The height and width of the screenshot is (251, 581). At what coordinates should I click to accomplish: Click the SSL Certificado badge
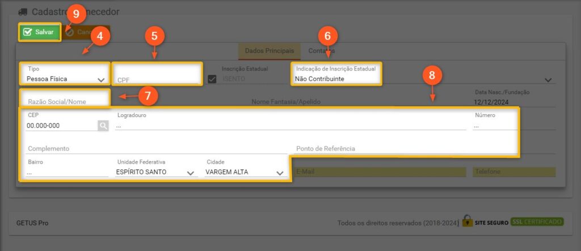tap(537, 221)
